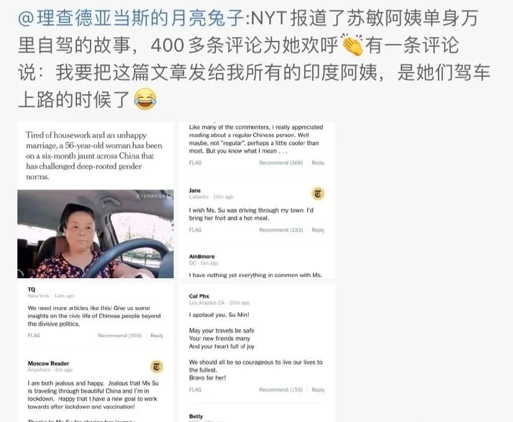Viewport: 513px width, 422px height.
Task: Click Recommend (303) under TQ's comment
Action: pos(120,336)
